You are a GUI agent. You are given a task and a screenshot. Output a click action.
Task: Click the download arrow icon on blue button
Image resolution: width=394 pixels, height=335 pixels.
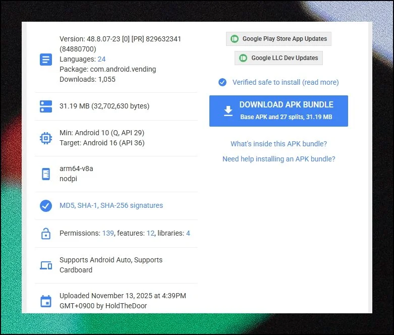tap(228, 111)
